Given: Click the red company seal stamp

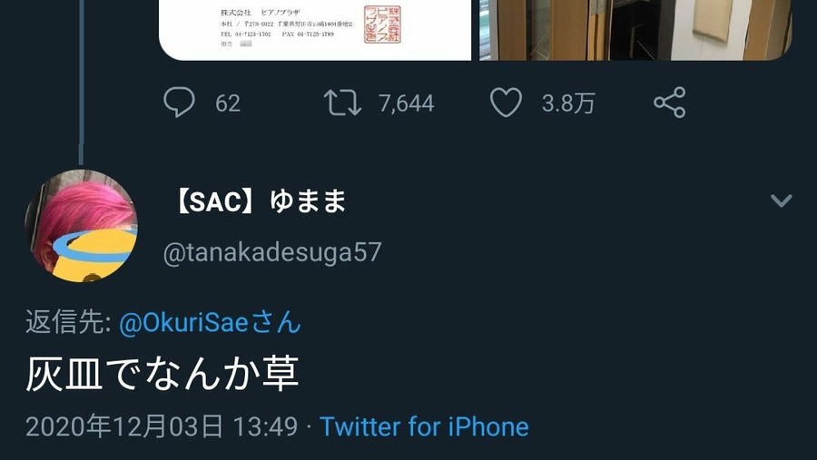Looking at the screenshot, I should 382,24.
